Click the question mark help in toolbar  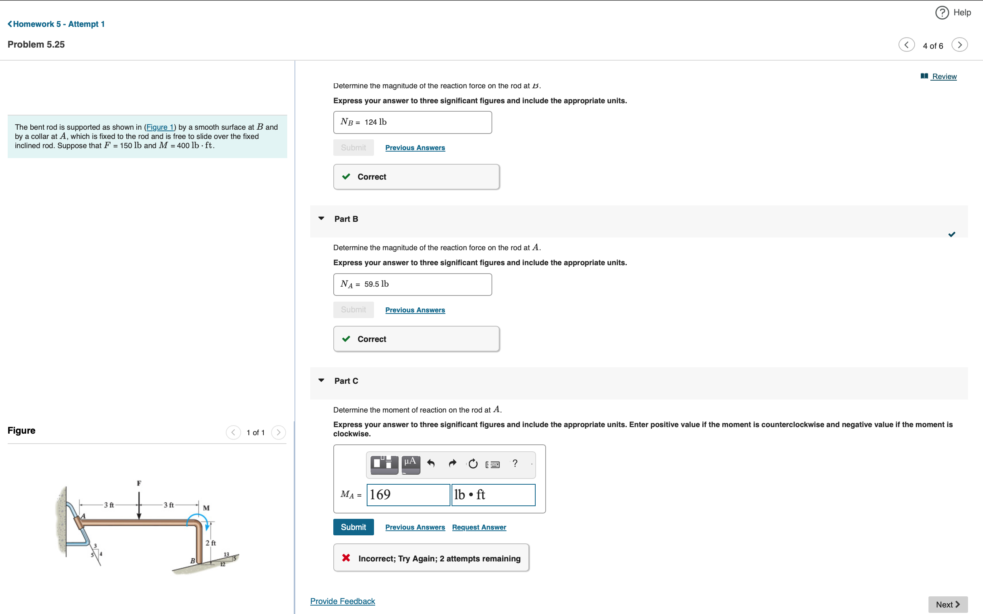pyautogui.click(x=515, y=463)
